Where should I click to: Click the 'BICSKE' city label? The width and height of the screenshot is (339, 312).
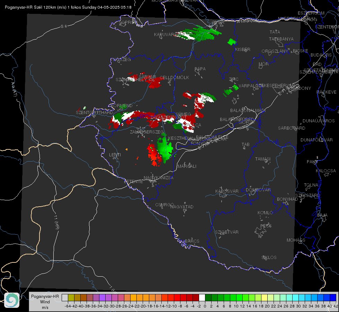[x=301, y=51]
